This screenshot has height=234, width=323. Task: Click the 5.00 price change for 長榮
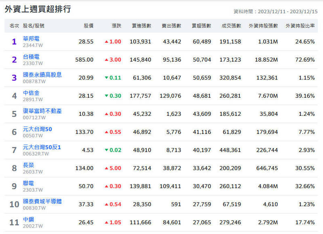click(x=113, y=168)
